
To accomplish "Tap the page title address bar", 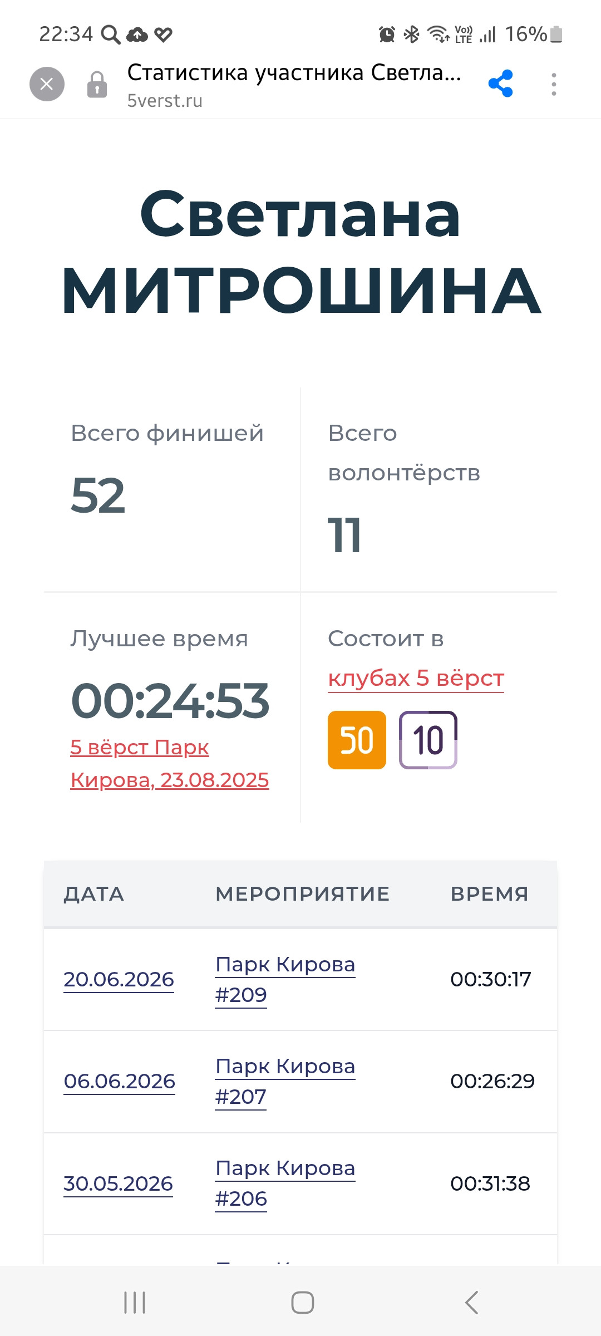I will pyautogui.click(x=294, y=85).
